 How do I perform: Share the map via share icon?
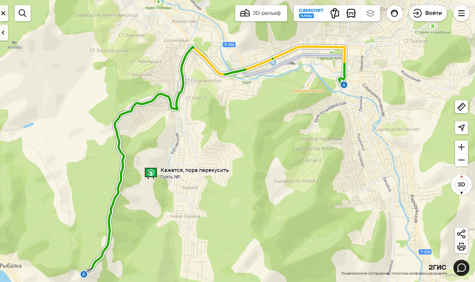461,234
